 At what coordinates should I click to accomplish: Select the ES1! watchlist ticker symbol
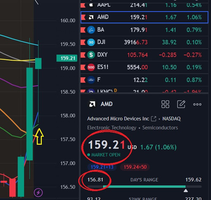pos(103,67)
